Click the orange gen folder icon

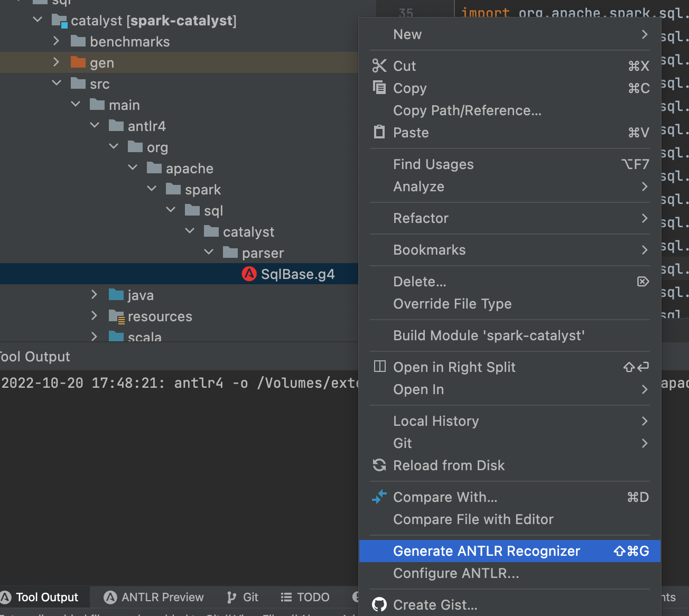pos(78,62)
